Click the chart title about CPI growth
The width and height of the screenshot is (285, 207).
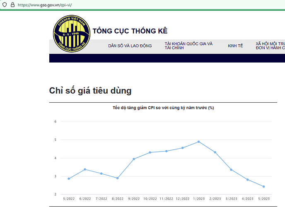pyautogui.click(x=163, y=108)
